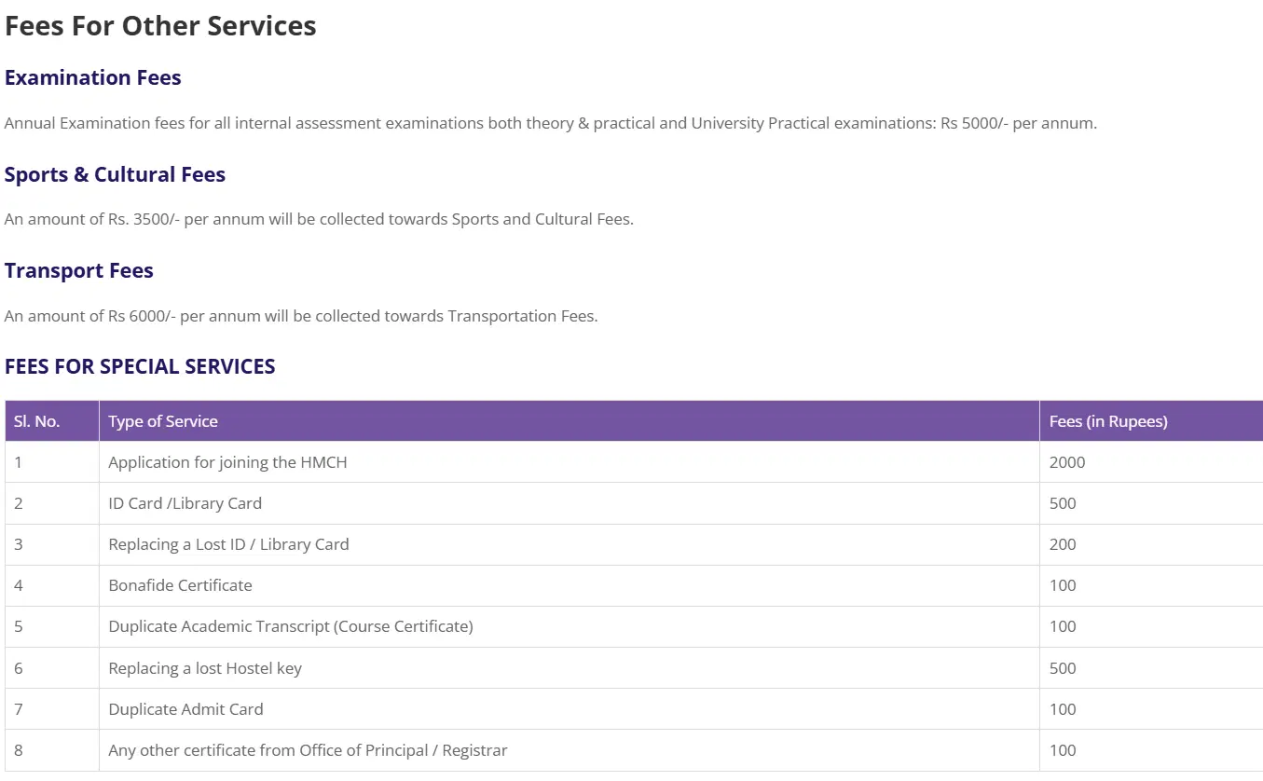
Task: Click the "Examination Fees" section heading
Action: 93,78
